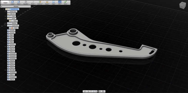This screenshot has width=188, height=93.
Task: Select the Extrude199 feature
Action: point(12,58)
